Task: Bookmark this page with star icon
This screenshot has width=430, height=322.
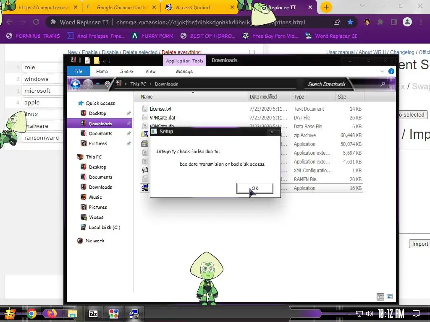Action: click(x=350, y=22)
